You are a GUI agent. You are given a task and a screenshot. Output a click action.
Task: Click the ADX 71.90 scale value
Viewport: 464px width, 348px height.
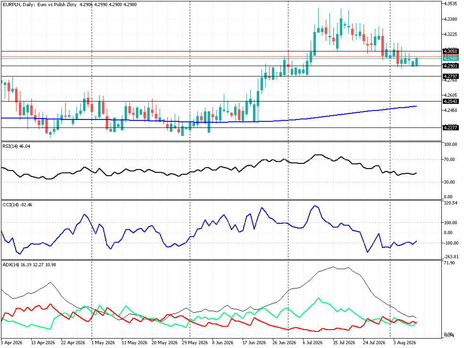(x=449, y=263)
